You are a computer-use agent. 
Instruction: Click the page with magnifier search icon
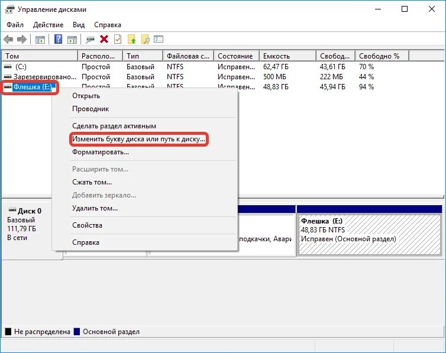pyautogui.click(x=146, y=39)
